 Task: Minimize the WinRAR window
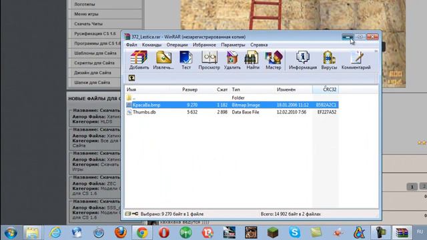pyautogui.click(x=348, y=37)
